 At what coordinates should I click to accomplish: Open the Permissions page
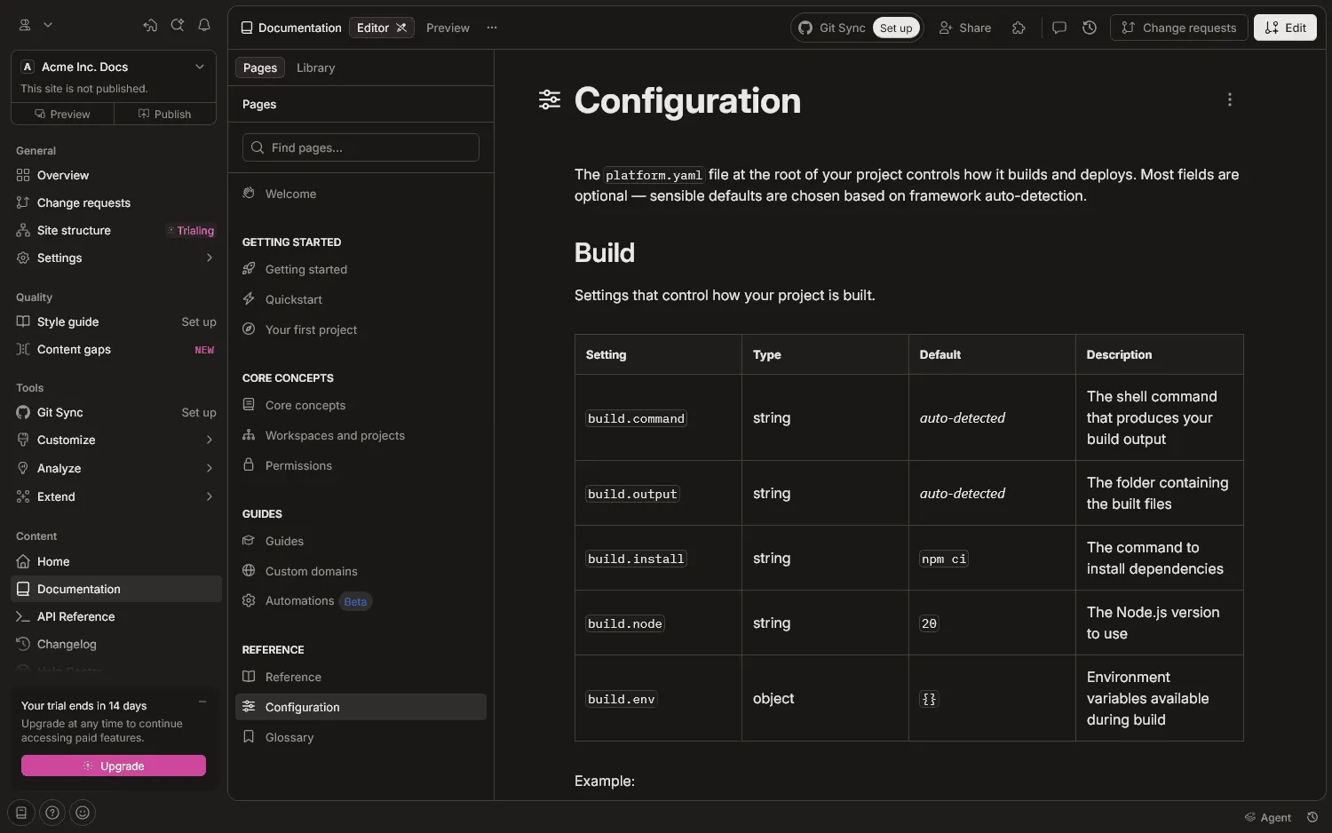tap(361, 465)
